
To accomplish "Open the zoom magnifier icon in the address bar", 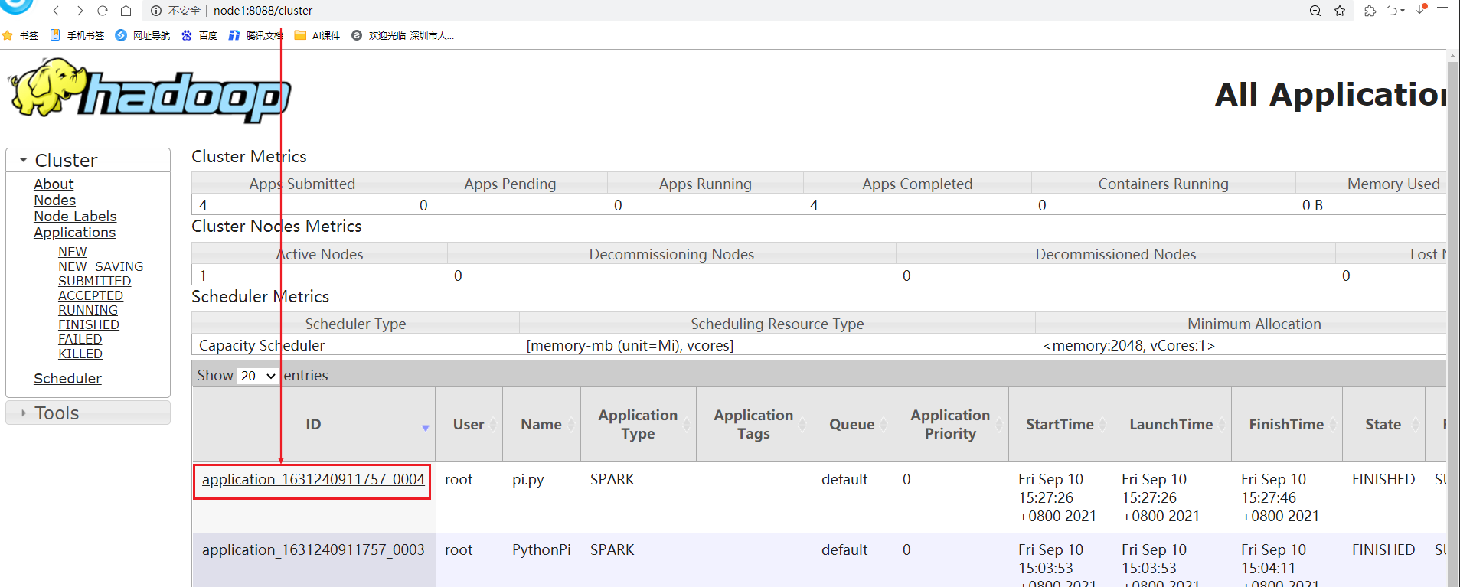I will pyautogui.click(x=1315, y=11).
